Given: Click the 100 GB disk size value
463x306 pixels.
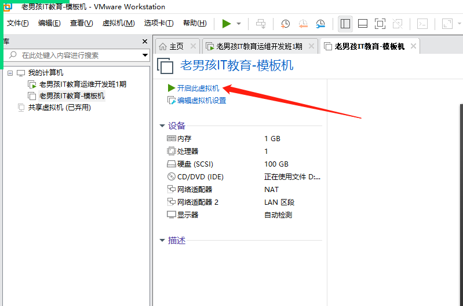Looking at the screenshot, I should (x=276, y=164).
